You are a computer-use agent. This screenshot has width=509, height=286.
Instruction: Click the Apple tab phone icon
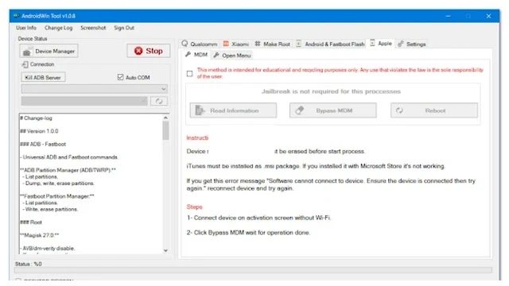372,43
